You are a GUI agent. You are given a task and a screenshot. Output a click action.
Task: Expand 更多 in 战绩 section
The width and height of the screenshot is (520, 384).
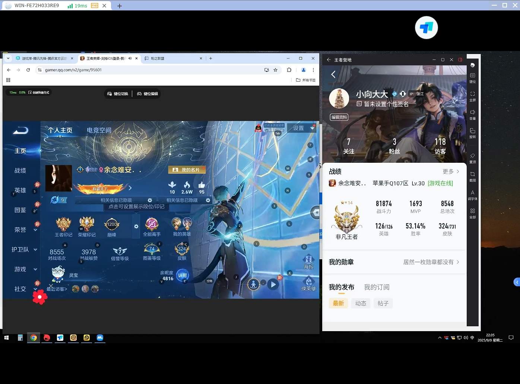(451, 171)
